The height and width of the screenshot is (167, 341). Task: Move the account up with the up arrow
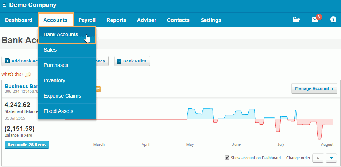click(x=318, y=158)
